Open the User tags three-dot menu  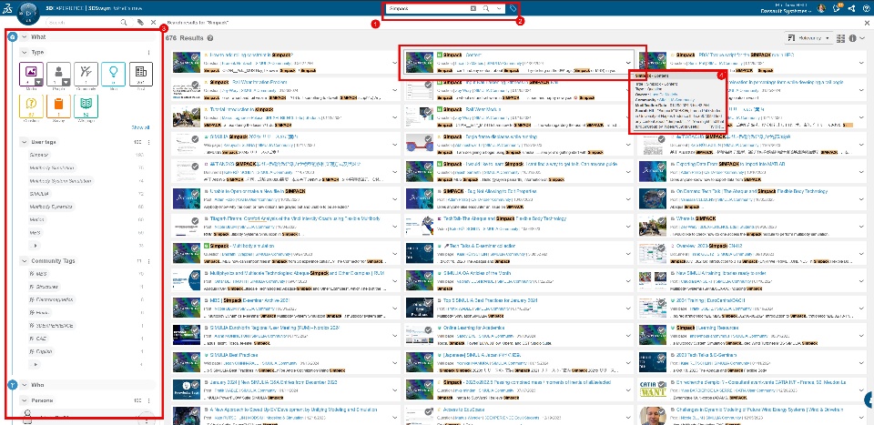pyautogui.click(x=148, y=142)
